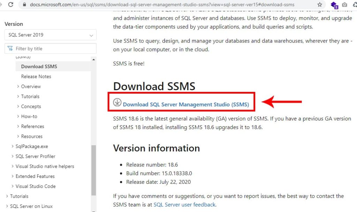Expand the Concepts section
Screen dimensions: 357x212
(x=31, y=106)
